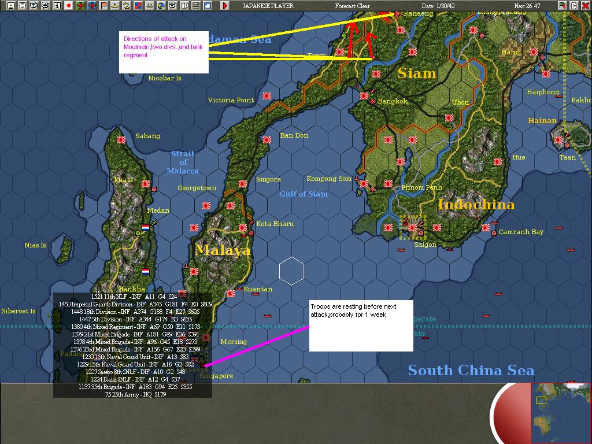Click the weather cloud toolbar icon

(x=208, y=6)
